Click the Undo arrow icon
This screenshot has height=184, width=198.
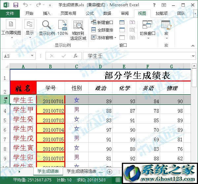click(x=26, y=5)
